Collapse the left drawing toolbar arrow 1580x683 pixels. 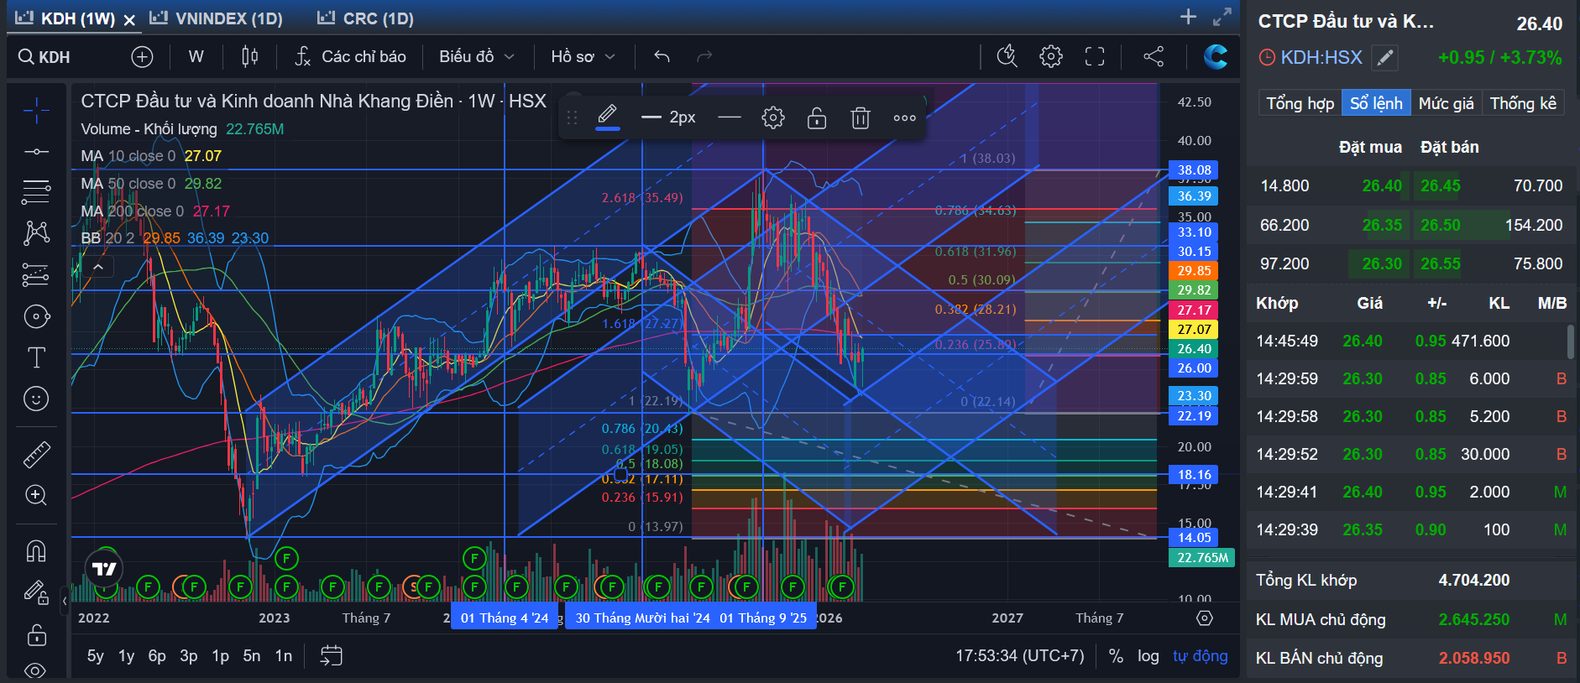click(65, 601)
